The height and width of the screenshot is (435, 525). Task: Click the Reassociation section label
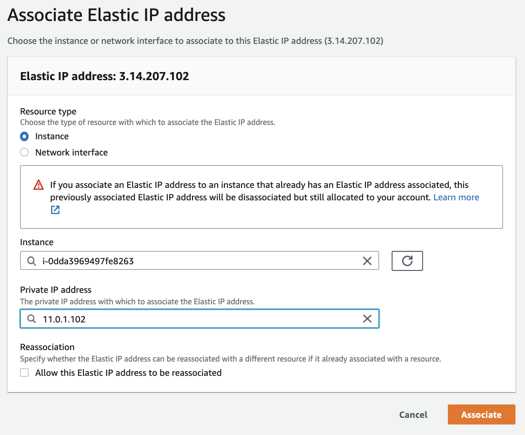click(47, 347)
